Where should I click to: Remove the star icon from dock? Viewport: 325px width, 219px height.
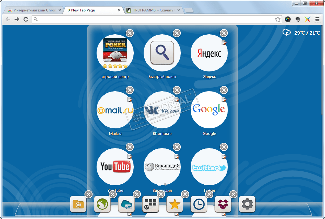pyautogui.click(x=185, y=194)
